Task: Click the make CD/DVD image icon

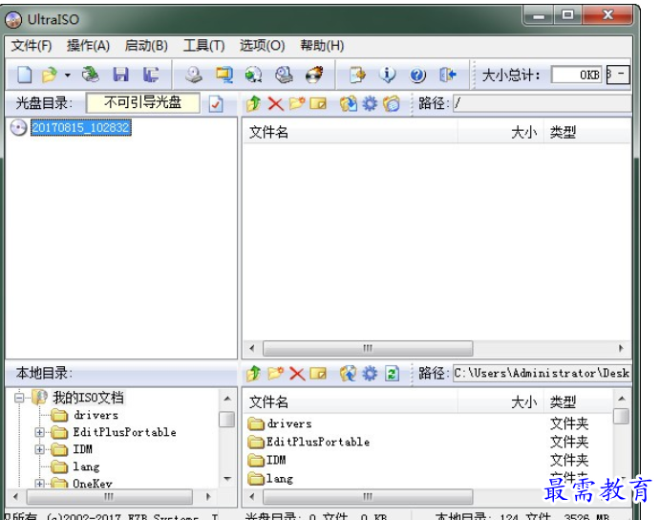Action: (194, 75)
